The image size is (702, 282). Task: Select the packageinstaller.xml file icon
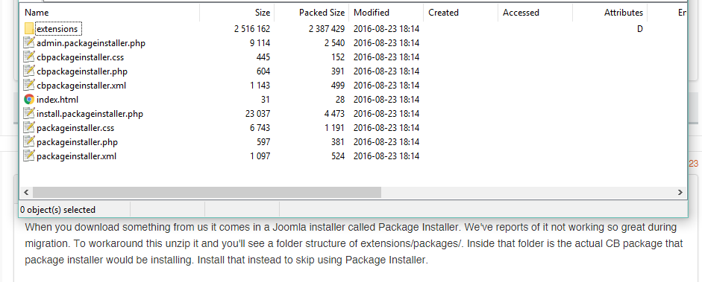[29, 156]
